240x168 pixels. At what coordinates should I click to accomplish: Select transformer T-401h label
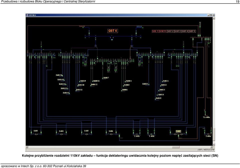pyautogui.click(x=151, y=136)
